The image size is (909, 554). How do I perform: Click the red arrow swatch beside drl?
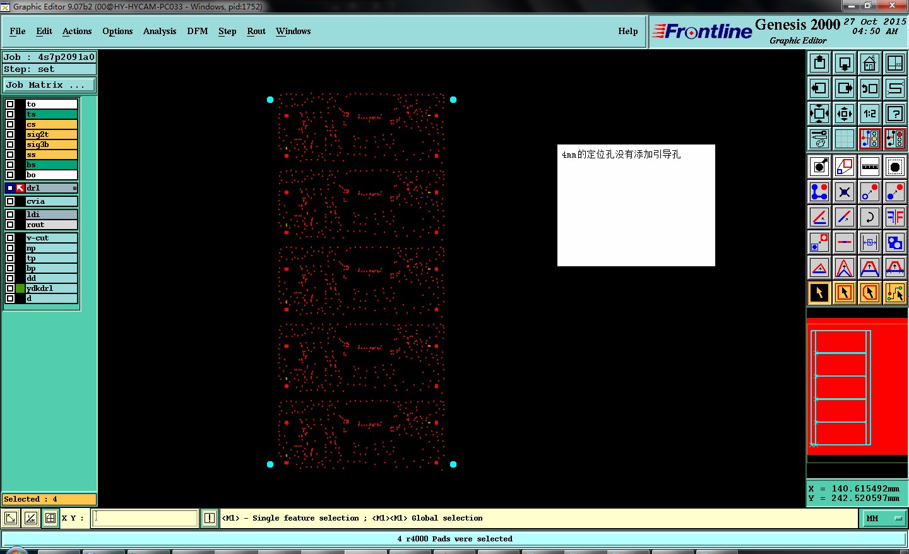20,188
